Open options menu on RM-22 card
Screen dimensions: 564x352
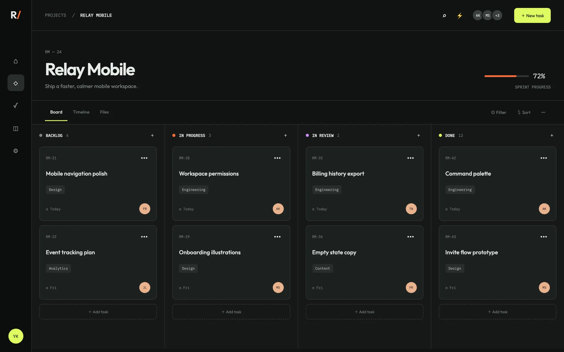tap(144, 237)
